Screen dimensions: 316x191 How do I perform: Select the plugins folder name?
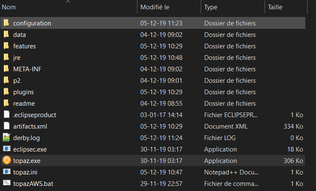(x=23, y=92)
